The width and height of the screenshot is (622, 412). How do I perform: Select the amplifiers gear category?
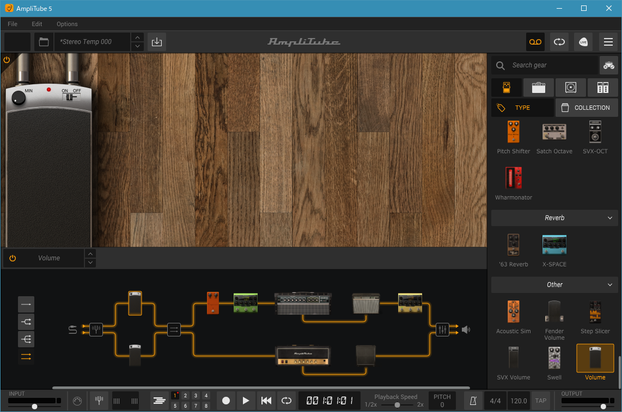[x=538, y=88]
